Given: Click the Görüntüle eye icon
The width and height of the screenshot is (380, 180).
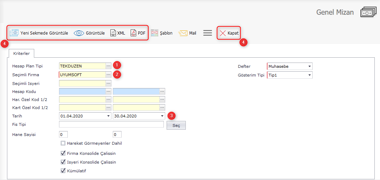Looking at the screenshot, I should click(x=79, y=33).
